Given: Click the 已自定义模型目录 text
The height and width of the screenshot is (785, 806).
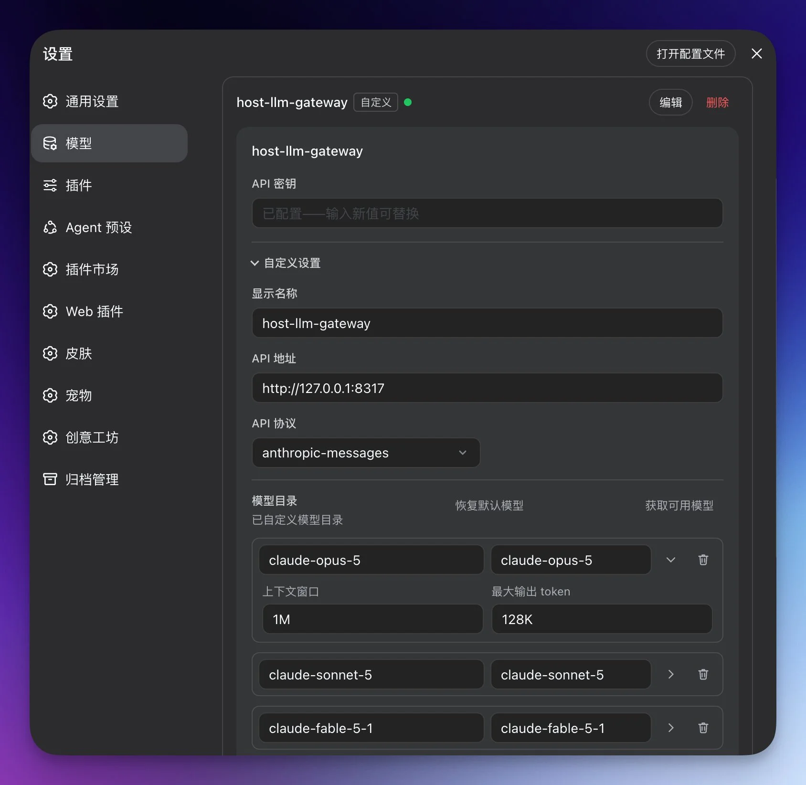Looking at the screenshot, I should click(x=297, y=520).
